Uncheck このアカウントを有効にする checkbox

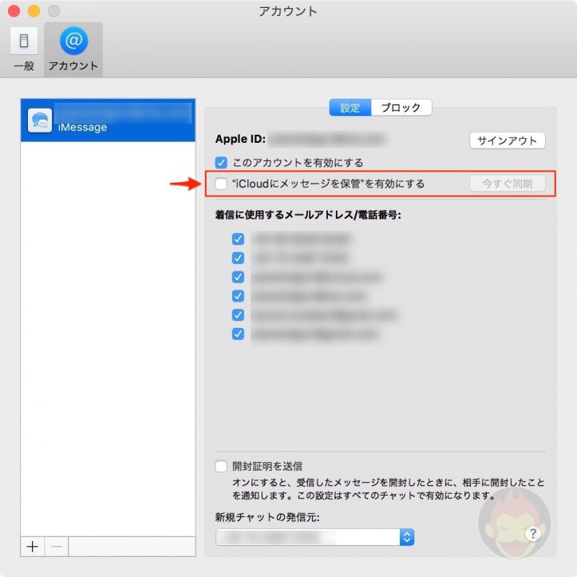[x=221, y=162]
